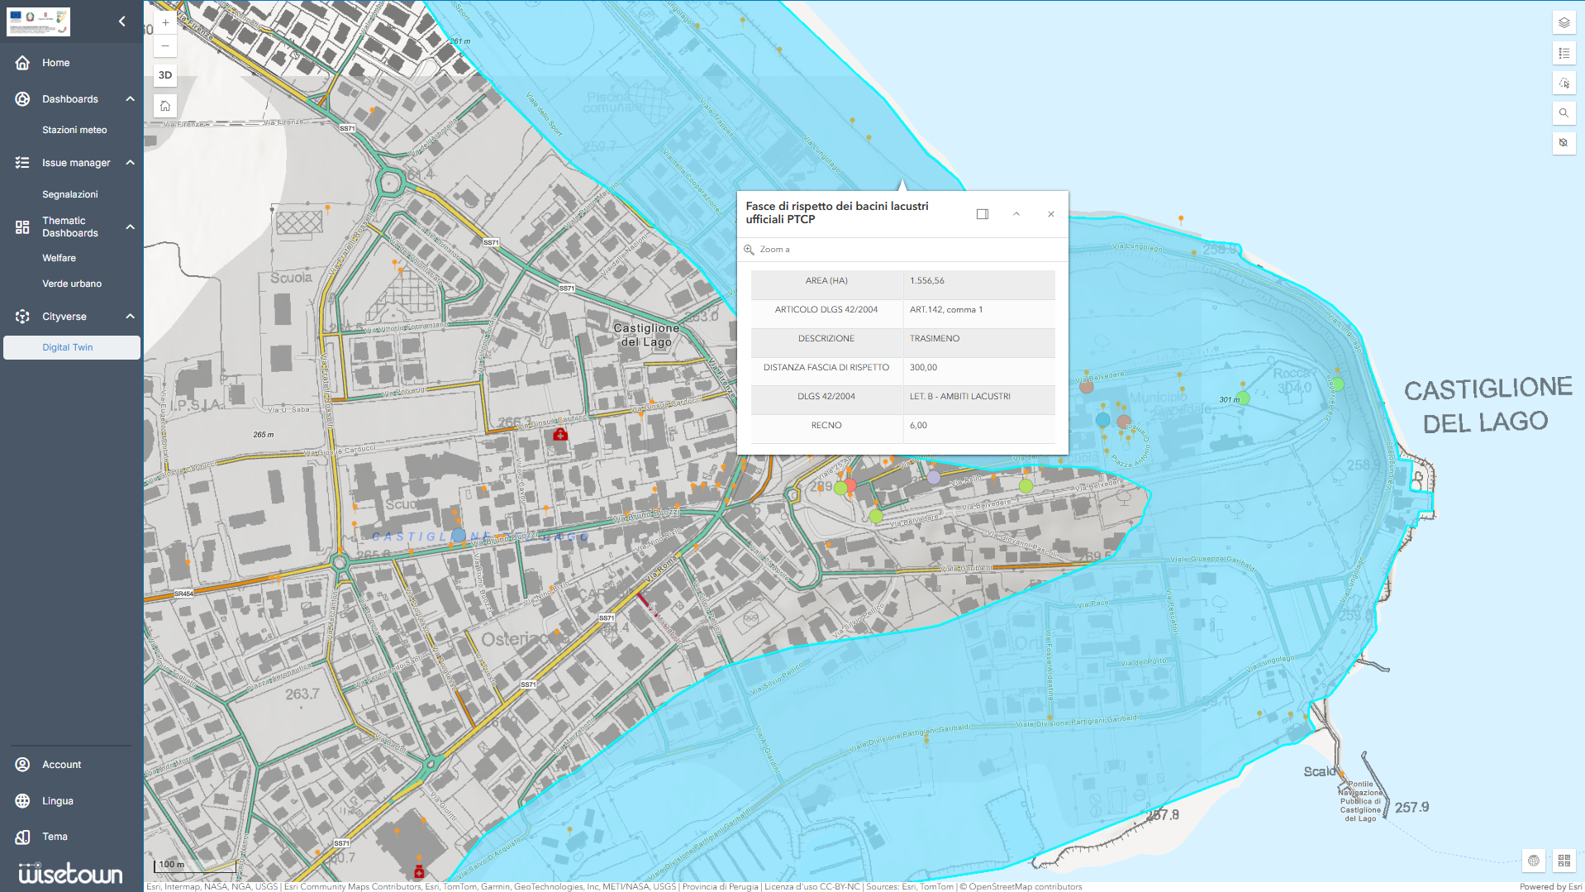Screen dimensions: 1585x892
Task: Click the Castiglione del Lago map label
Action: [646, 335]
